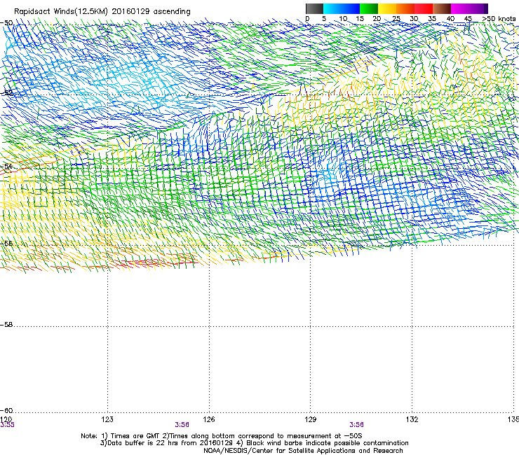
Task: Click the yellow 20-25 knots color bar segment
Action: [387, 8]
